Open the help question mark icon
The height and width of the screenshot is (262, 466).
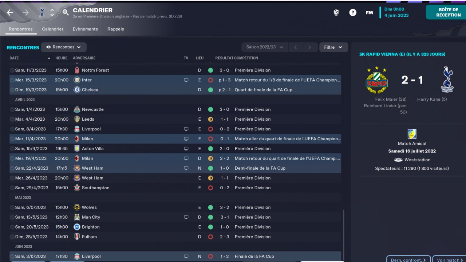click(352, 13)
